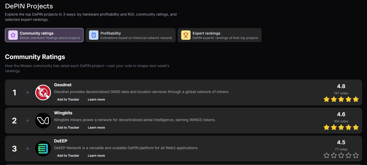Click the Wingbits aerial intelligence description
Screen dimensions: 367x165
(135, 120)
